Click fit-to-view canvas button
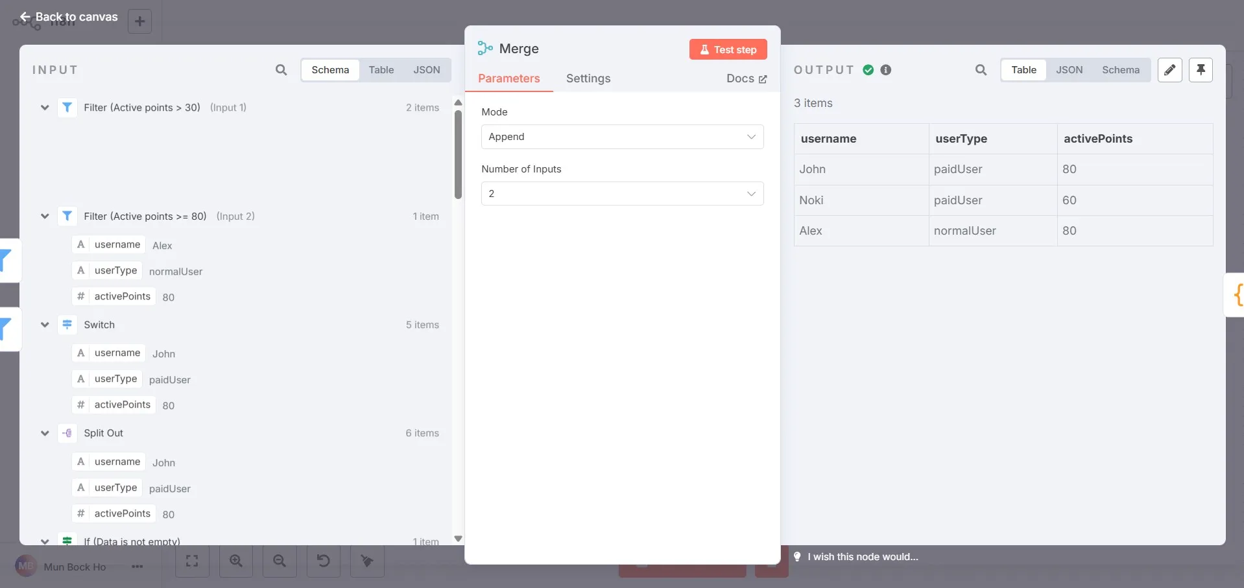Image resolution: width=1244 pixels, height=588 pixels. coord(192,561)
